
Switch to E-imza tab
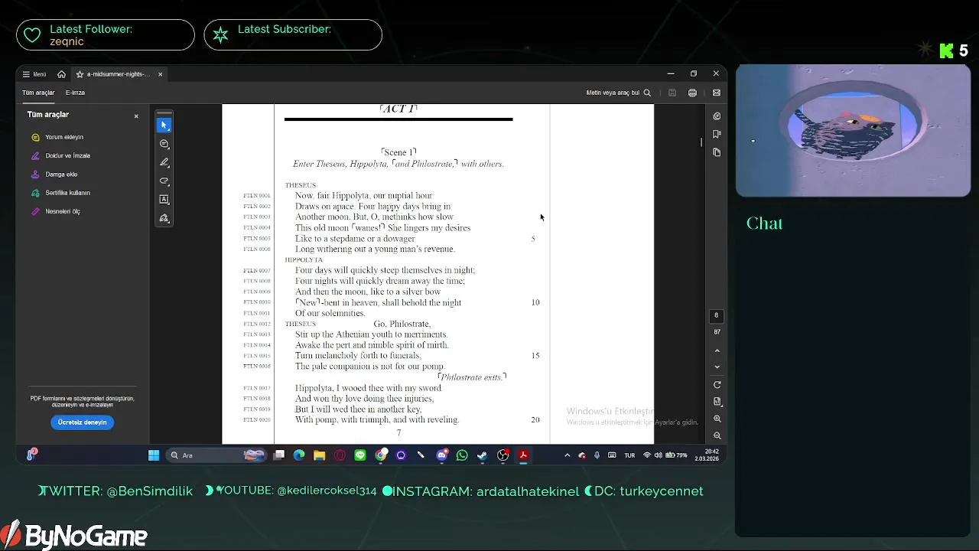(75, 93)
